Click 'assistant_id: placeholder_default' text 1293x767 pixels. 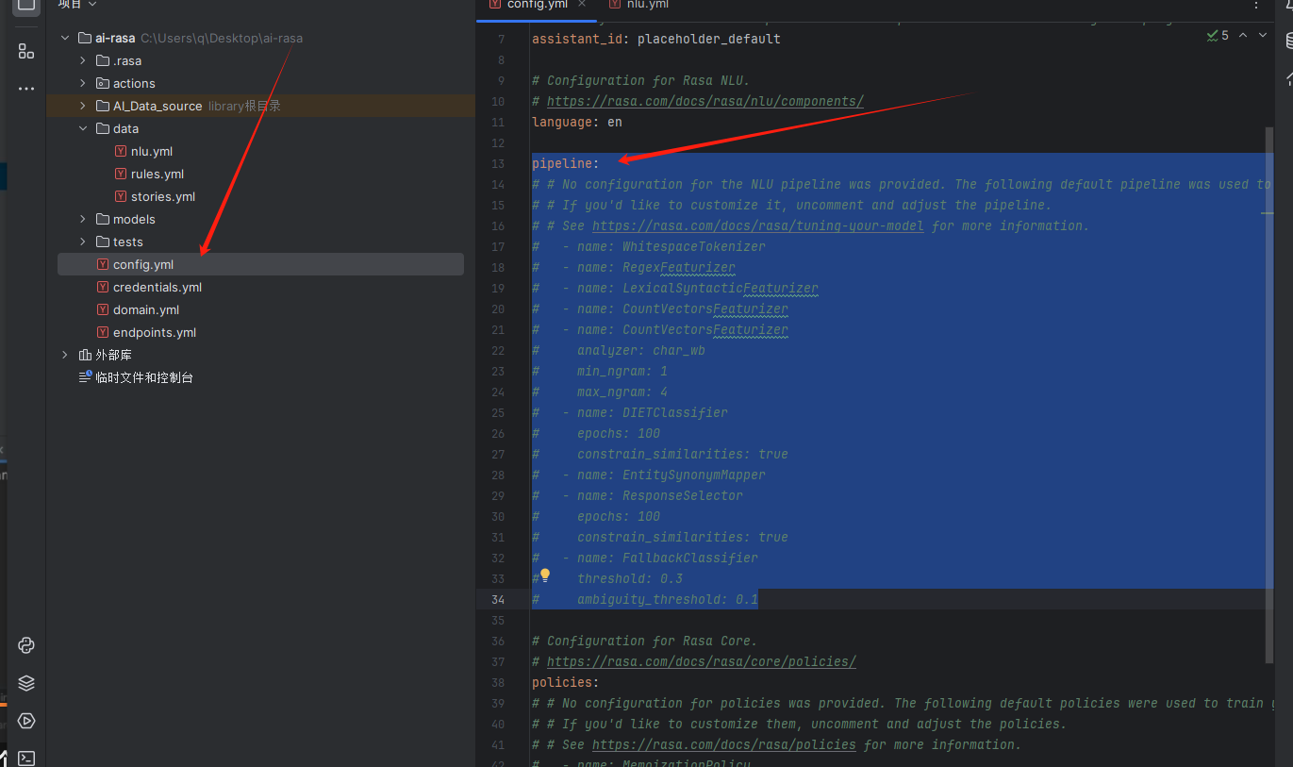pyautogui.click(x=656, y=39)
